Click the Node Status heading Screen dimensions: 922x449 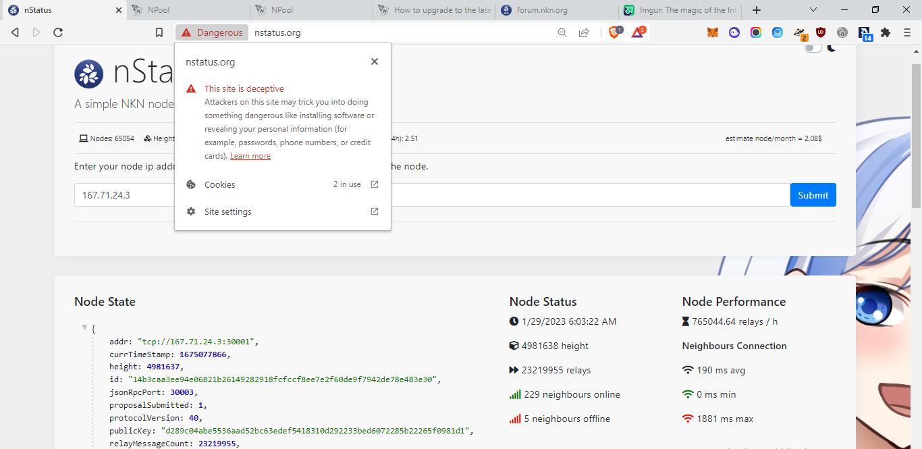[x=543, y=302]
